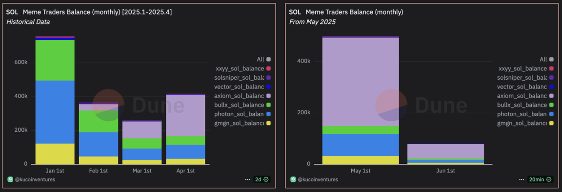The image size is (562, 192).
Task: Click the Jan 1st gmgn yellow bar segment
Action: (55, 154)
